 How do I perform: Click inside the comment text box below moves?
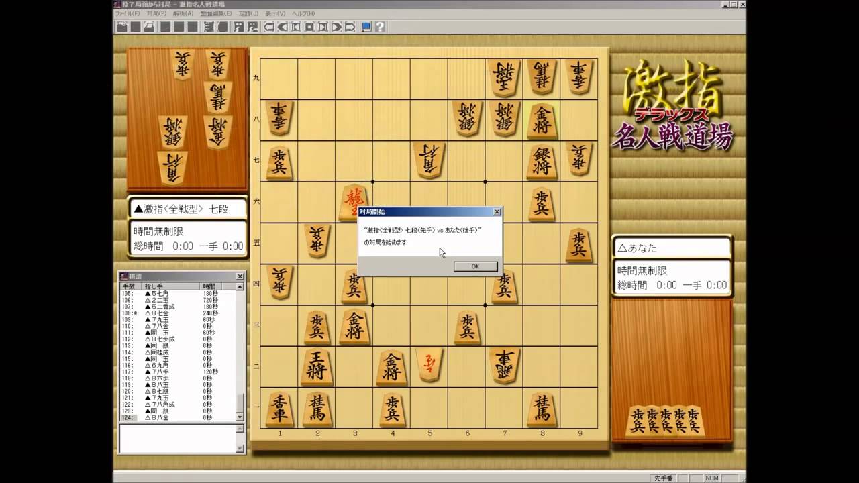[178, 439]
